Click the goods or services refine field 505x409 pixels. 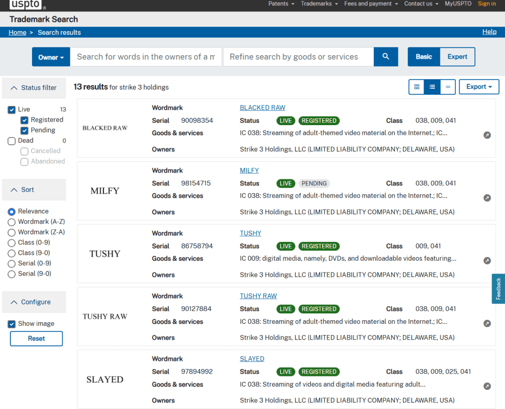pos(298,57)
